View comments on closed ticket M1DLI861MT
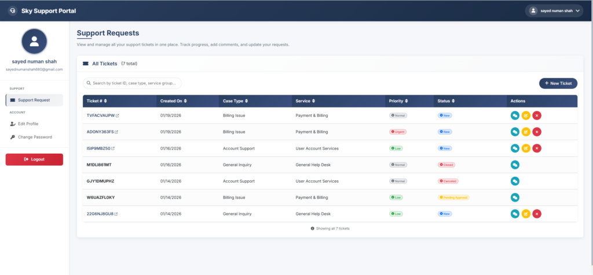Viewport: 593px width, 275px height. (515, 165)
